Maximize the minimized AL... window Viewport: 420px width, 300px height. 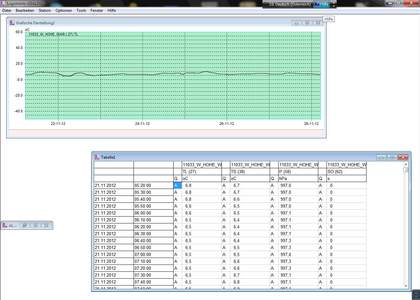point(35,225)
